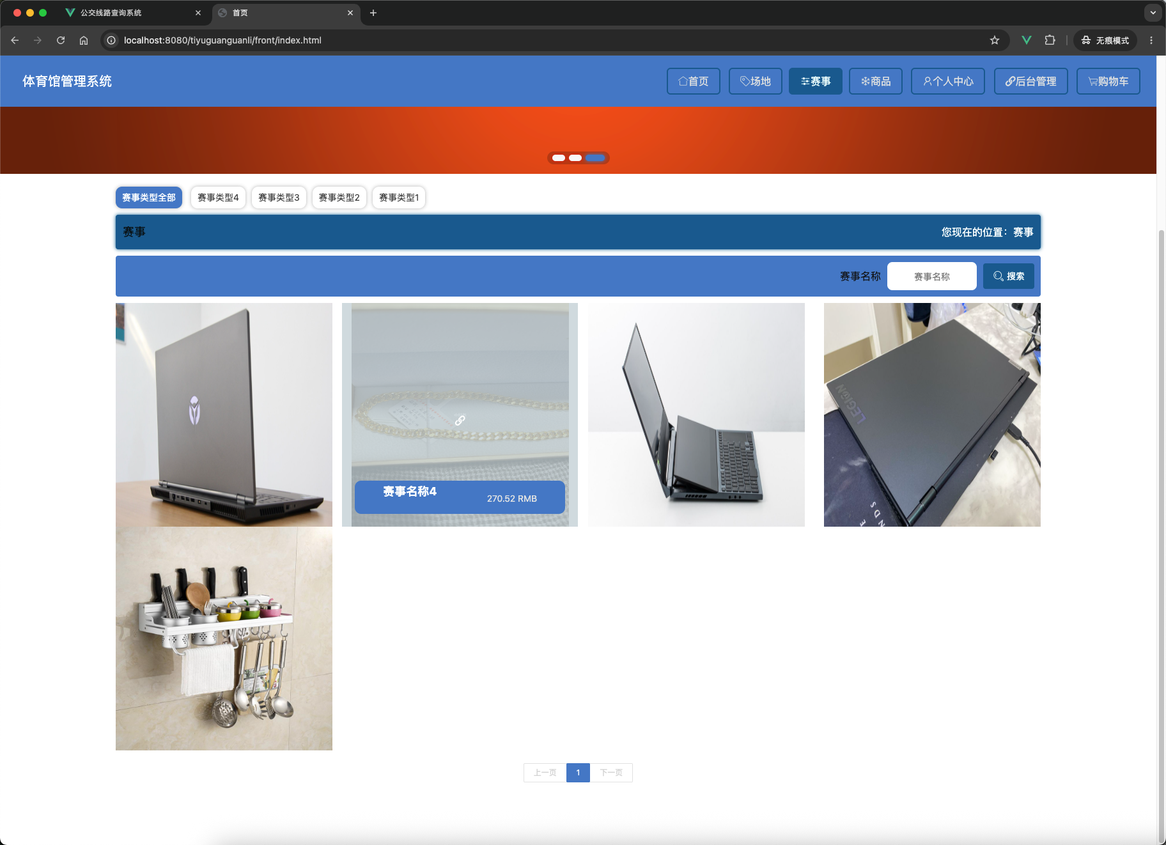Open the kitchen rack thumbnail
Viewport: 1166px width, 845px height.
(x=224, y=639)
